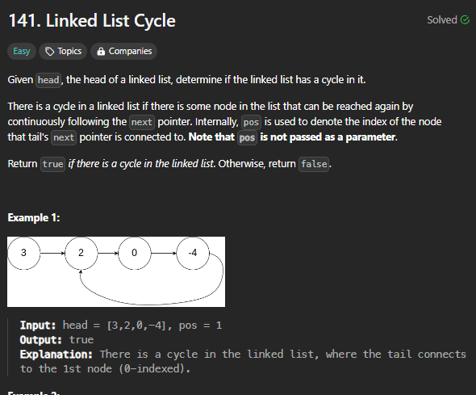
Task: Open the Topics tag pill
Action: coord(63,52)
